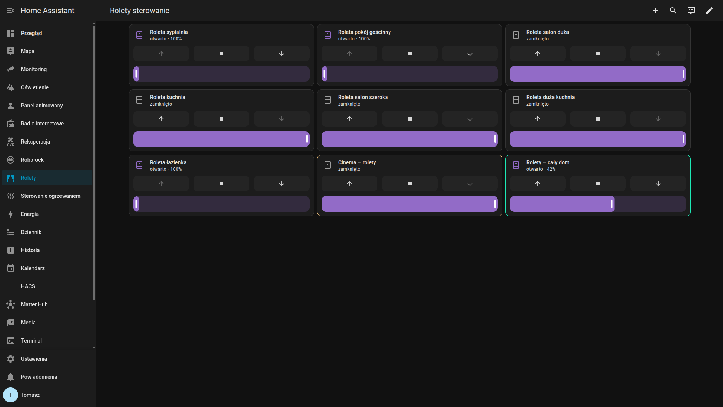Image resolution: width=723 pixels, height=407 pixels.
Task: Click the up arrow for Cinema – rolety
Action: click(x=349, y=184)
